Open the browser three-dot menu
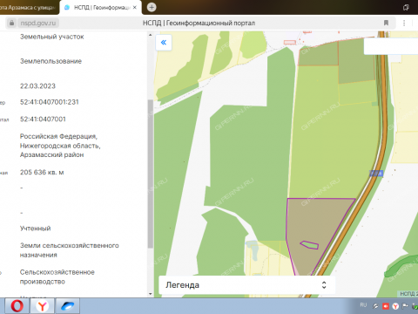Image resolution: width=418 pixels, height=314 pixels. (404, 23)
